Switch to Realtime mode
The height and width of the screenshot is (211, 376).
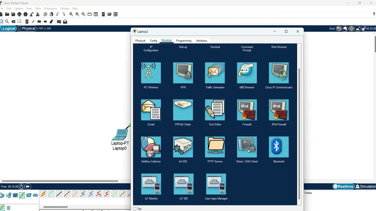click(343, 186)
